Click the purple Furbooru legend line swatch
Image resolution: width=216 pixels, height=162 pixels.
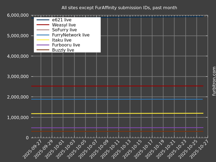43,45
